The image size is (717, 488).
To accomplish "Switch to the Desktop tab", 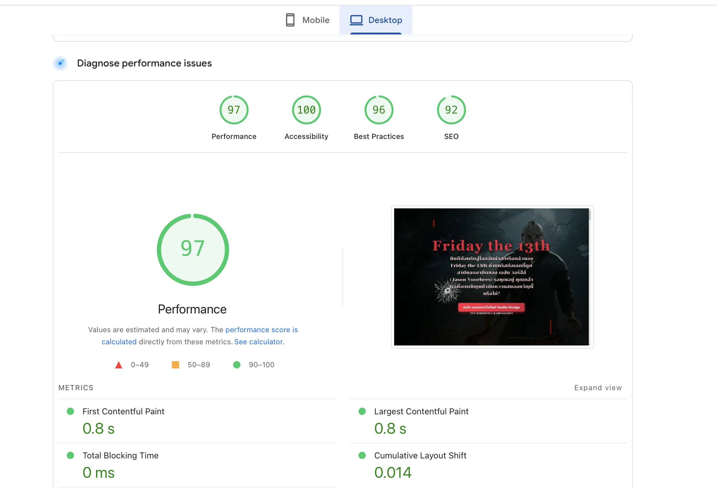I will pos(376,20).
